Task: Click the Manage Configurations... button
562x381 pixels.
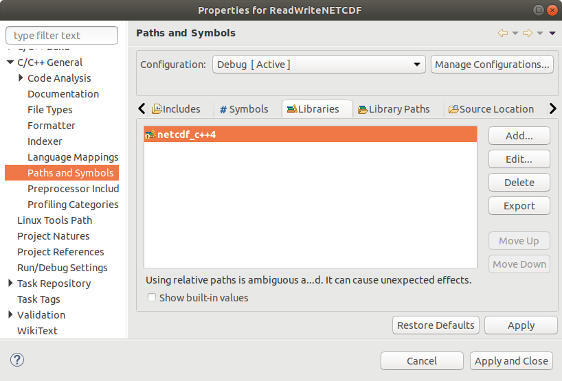Action: 492,65
